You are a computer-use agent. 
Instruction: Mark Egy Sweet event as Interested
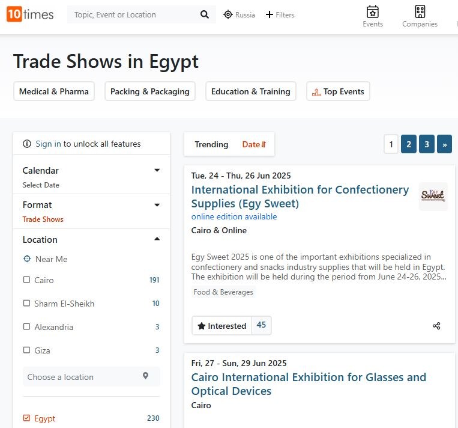[221, 326]
